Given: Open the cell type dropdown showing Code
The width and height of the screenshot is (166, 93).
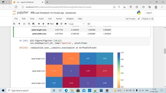Looking at the screenshot, I should (x=77, y=24).
